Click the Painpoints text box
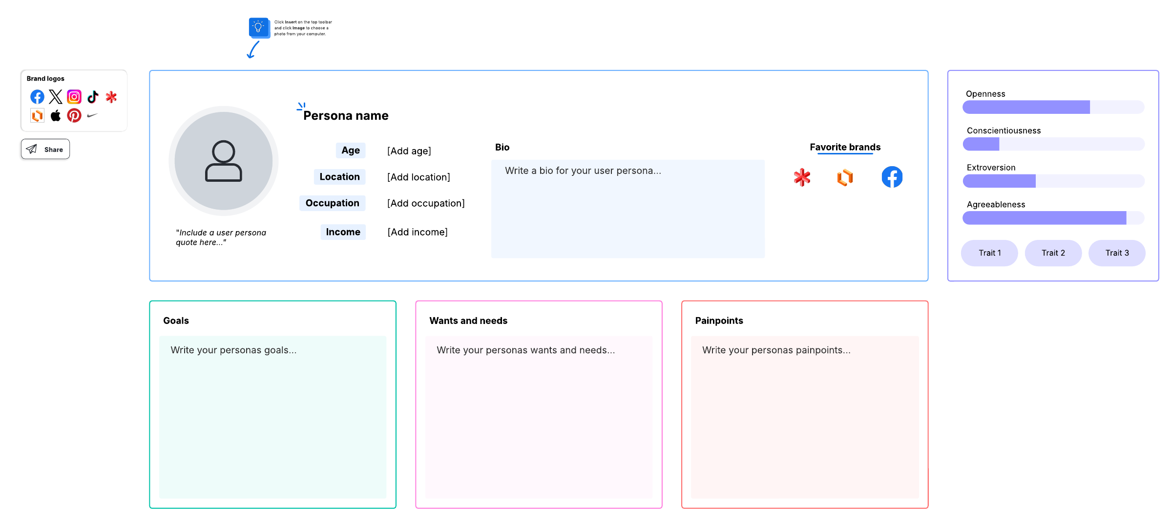Screen dimensions: 1172x517 point(804,416)
